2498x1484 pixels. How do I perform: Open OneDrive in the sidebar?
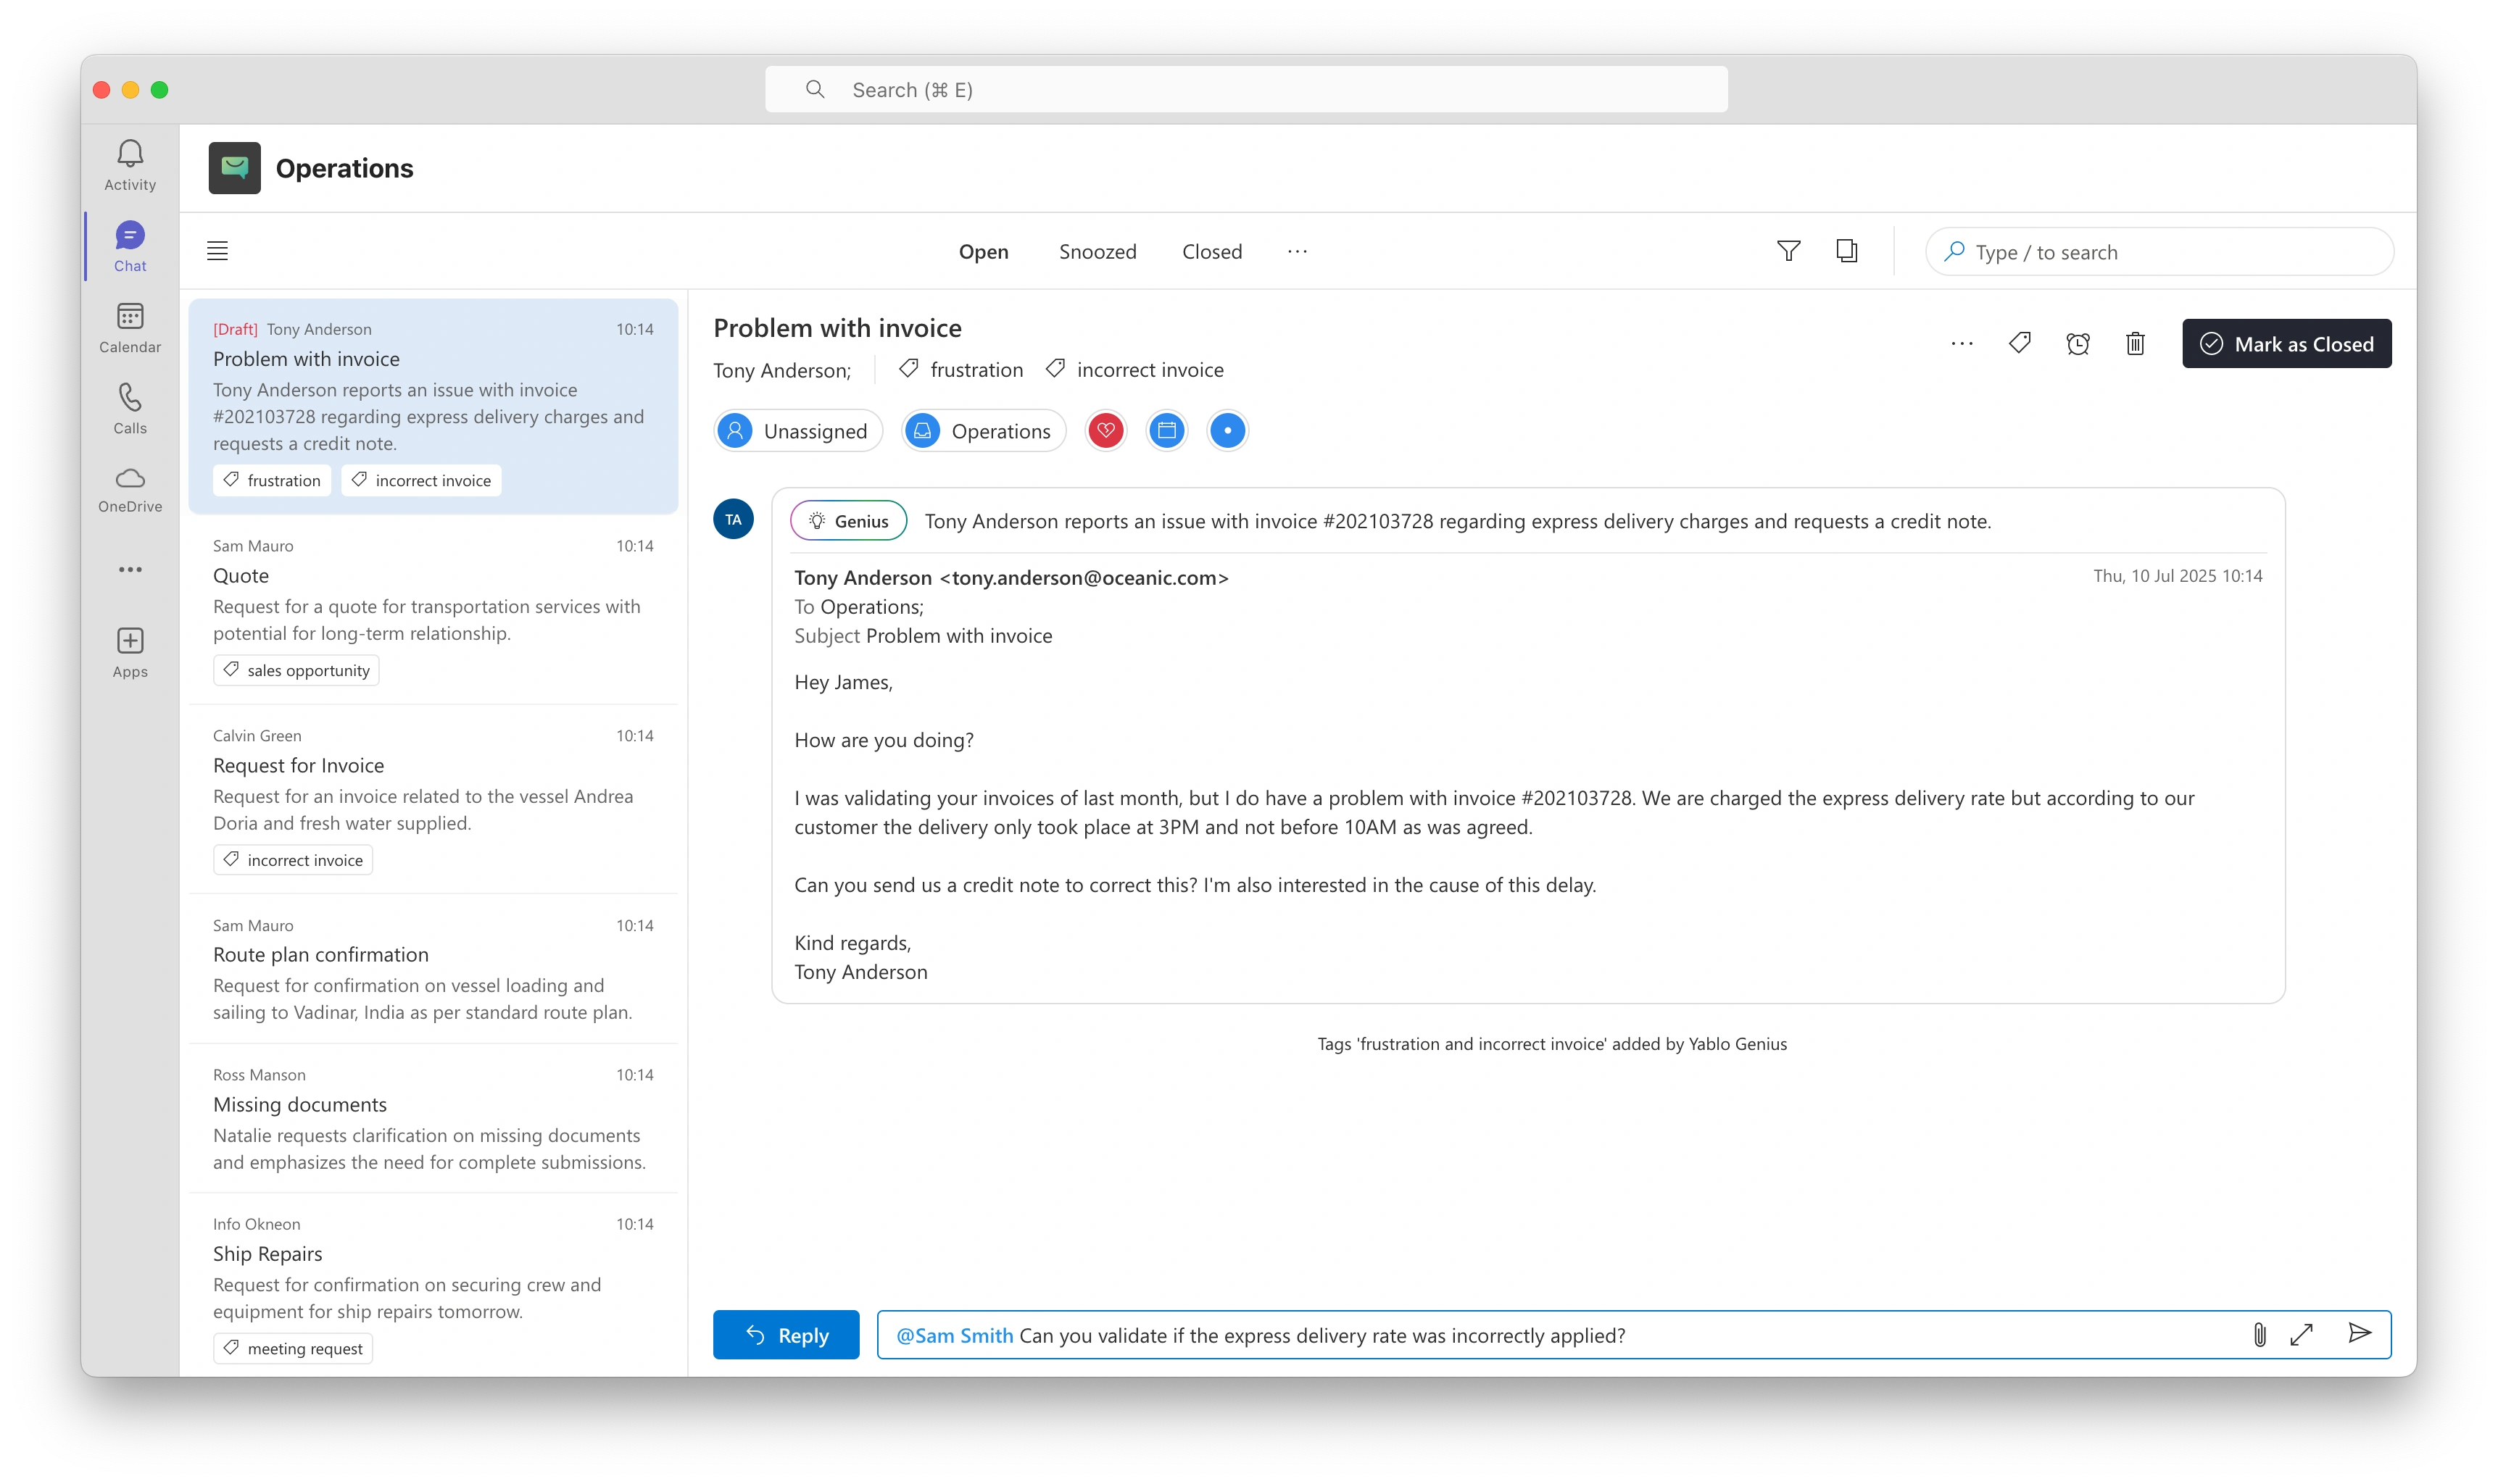(x=130, y=489)
